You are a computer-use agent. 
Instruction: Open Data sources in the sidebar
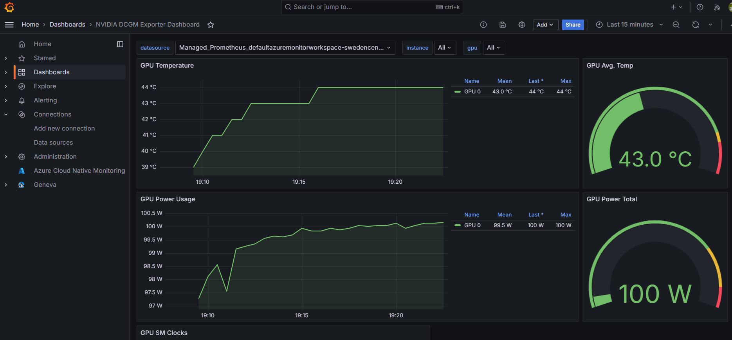pyautogui.click(x=53, y=143)
